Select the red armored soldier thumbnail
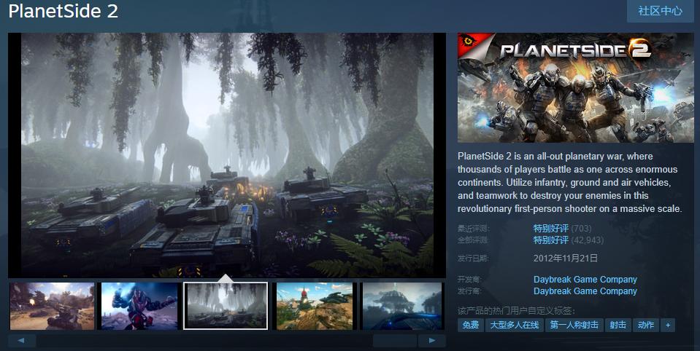Viewport: 700px width, 351px height. (139, 306)
